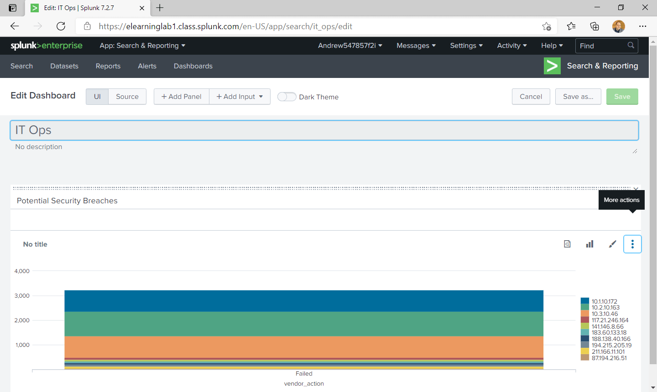Screen dimensions: 657x392
Task: Save the IT Ops dashboard
Action: pos(622,96)
